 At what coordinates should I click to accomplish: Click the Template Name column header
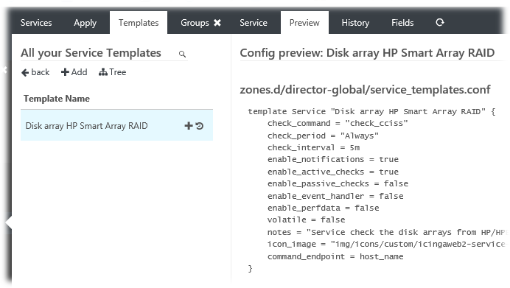point(57,99)
